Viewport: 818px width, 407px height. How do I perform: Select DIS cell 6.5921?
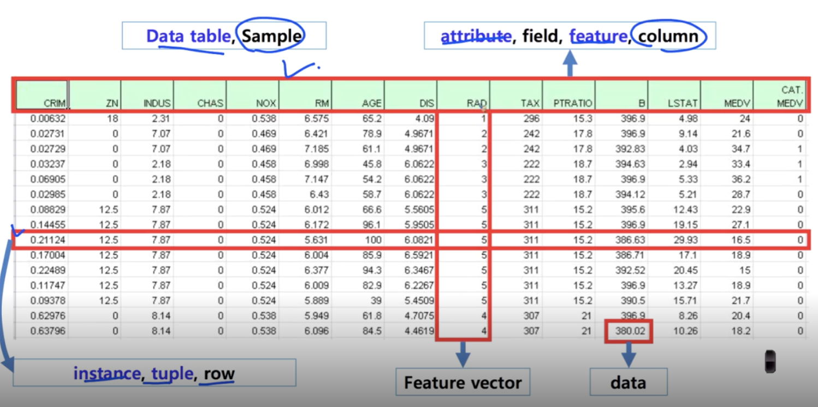[419, 255]
